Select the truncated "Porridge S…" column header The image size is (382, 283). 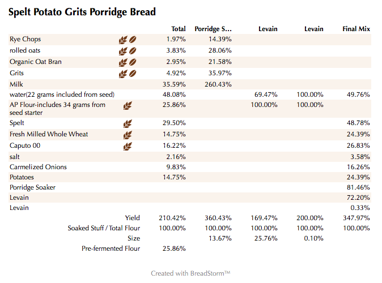tap(213, 28)
